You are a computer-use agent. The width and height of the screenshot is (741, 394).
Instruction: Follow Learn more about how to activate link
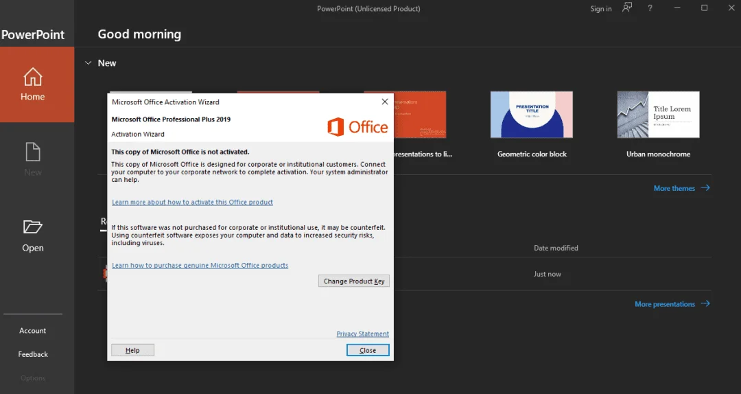coord(192,202)
